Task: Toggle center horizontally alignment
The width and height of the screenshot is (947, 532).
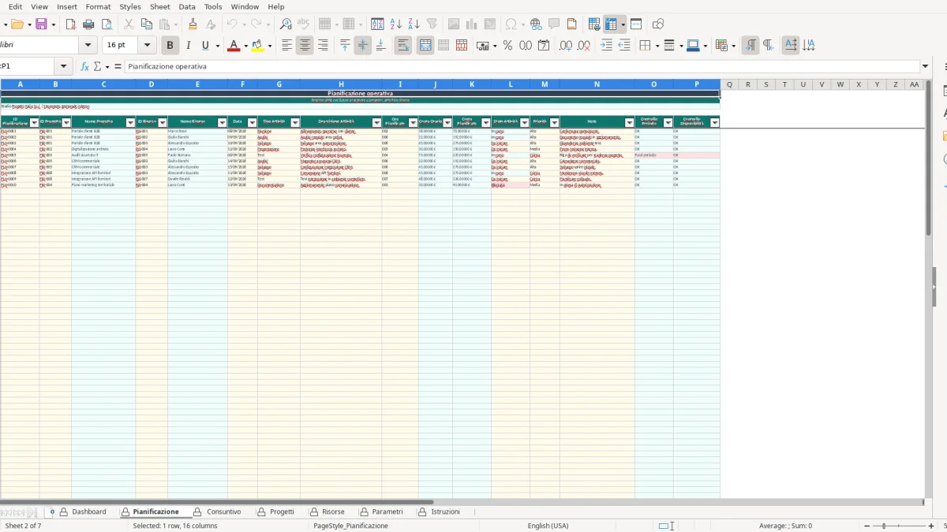Action: click(305, 46)
